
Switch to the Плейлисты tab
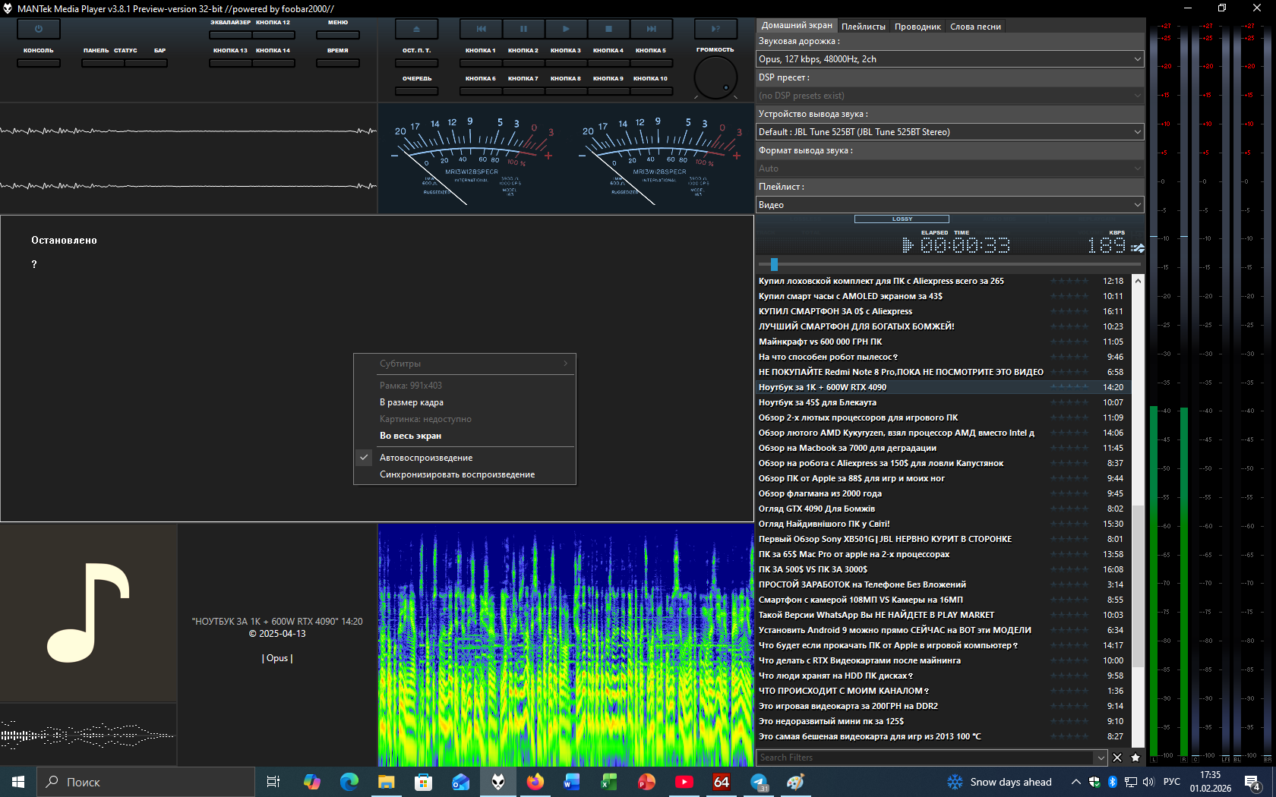[x=863, y=27]
